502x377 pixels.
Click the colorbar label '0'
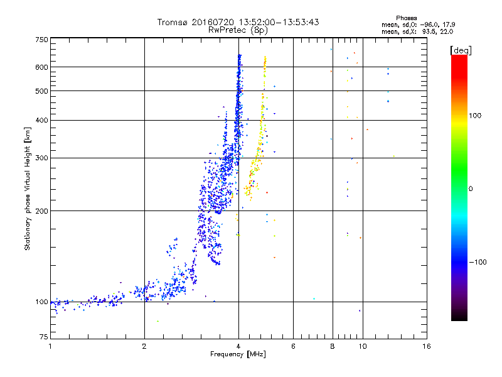(x=471, y=188)
